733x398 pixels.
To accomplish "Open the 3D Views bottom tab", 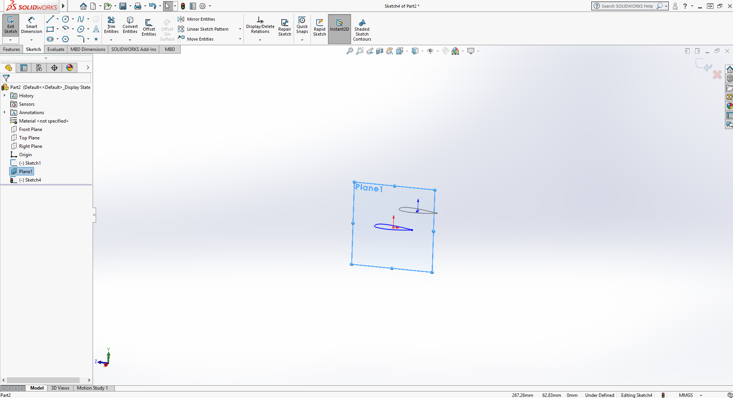I will click(60, 388).
